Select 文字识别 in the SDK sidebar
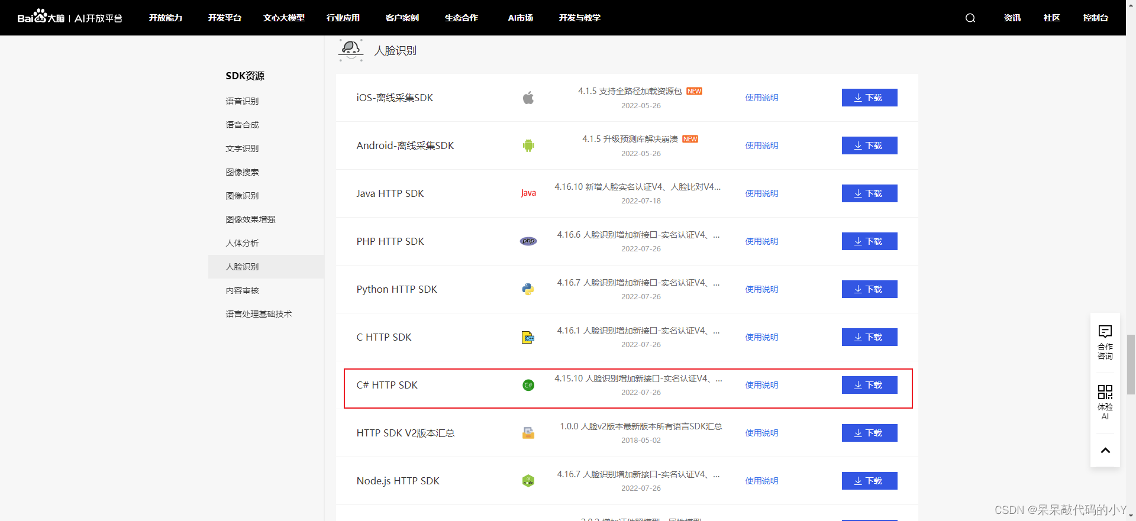The image size is (1136, 521). pos(242,148)
